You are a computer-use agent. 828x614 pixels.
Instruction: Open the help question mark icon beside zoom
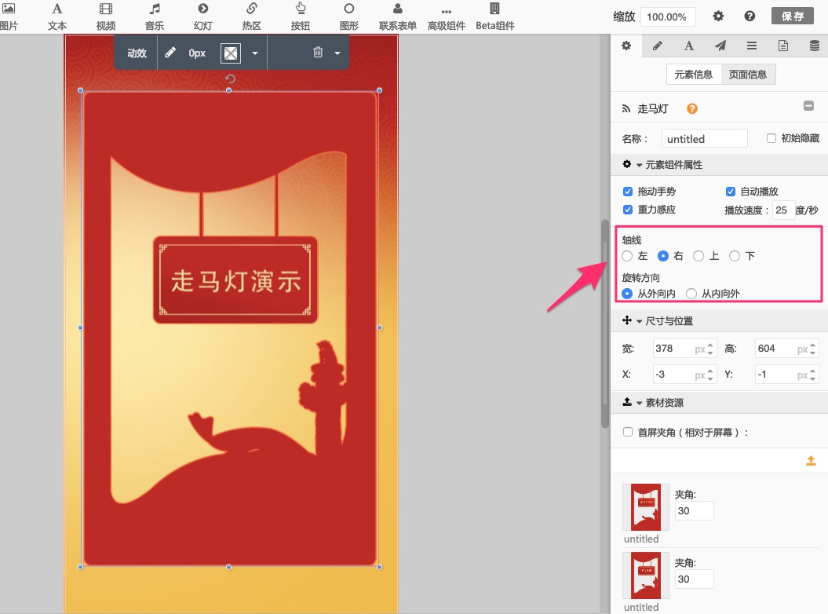pyautogui.click(x=750, y=16)
